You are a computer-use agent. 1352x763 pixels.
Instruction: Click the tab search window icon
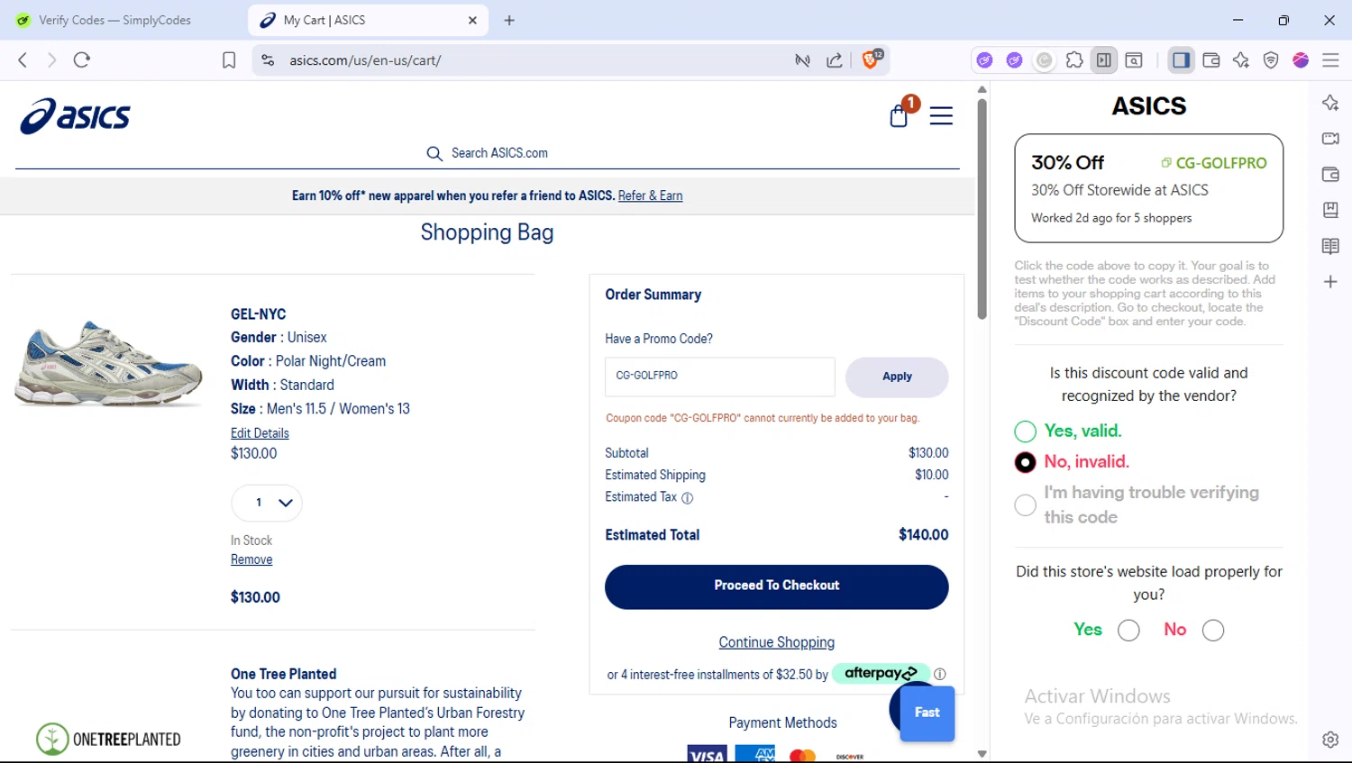tap(1134, 60)
